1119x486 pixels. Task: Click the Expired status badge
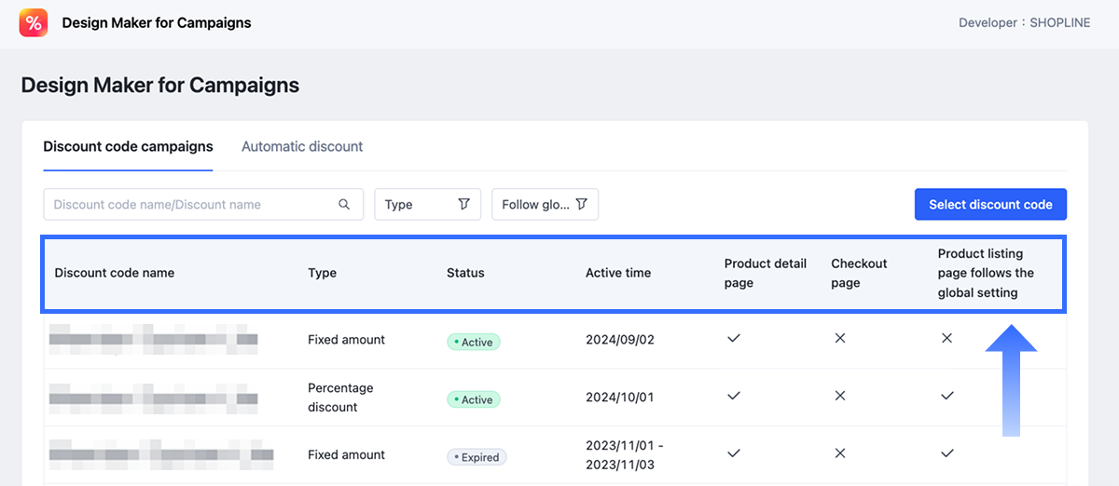coord(477,457)
